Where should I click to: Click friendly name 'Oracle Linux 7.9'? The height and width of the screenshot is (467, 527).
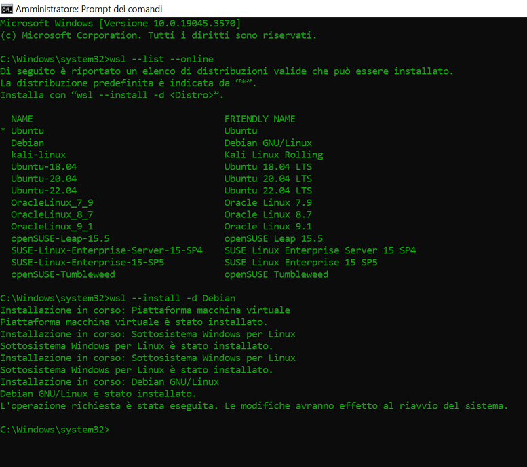coord(268,202)
